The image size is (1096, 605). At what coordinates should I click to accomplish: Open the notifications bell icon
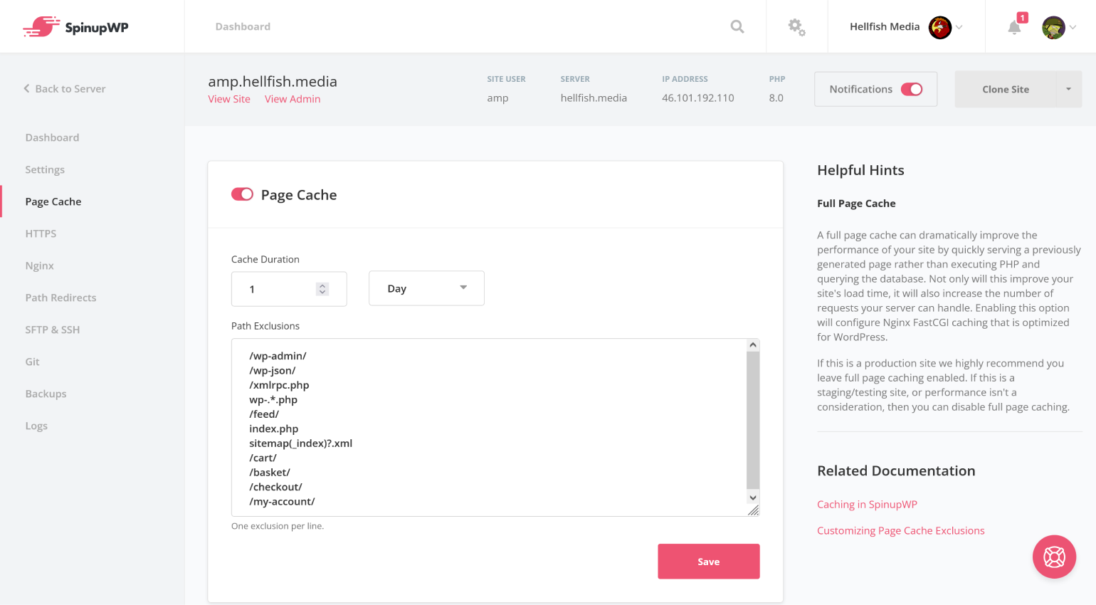[1014, 28]
